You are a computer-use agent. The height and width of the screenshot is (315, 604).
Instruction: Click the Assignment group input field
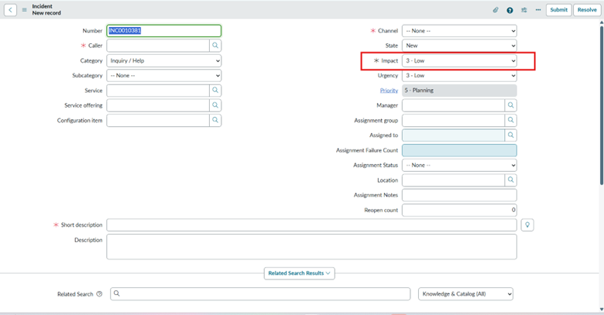click(453, 120)
